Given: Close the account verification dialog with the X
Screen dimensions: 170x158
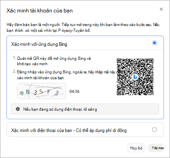Looking at the screenshot, I should click(x=161, y=9).
